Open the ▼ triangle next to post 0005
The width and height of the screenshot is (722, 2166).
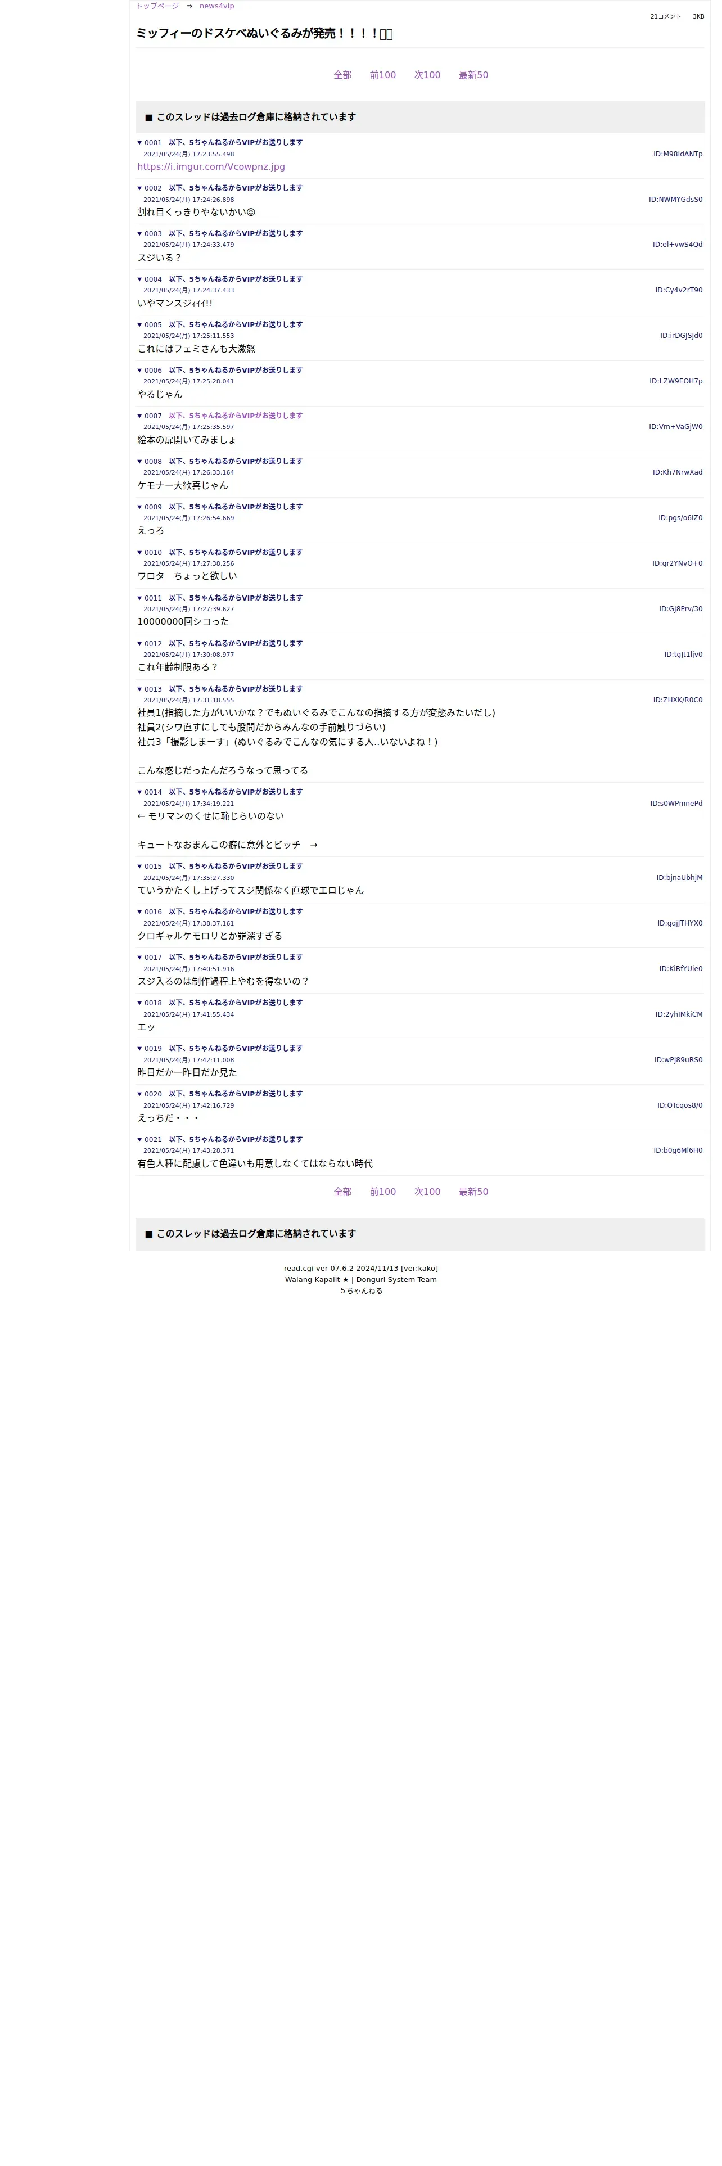139,324
